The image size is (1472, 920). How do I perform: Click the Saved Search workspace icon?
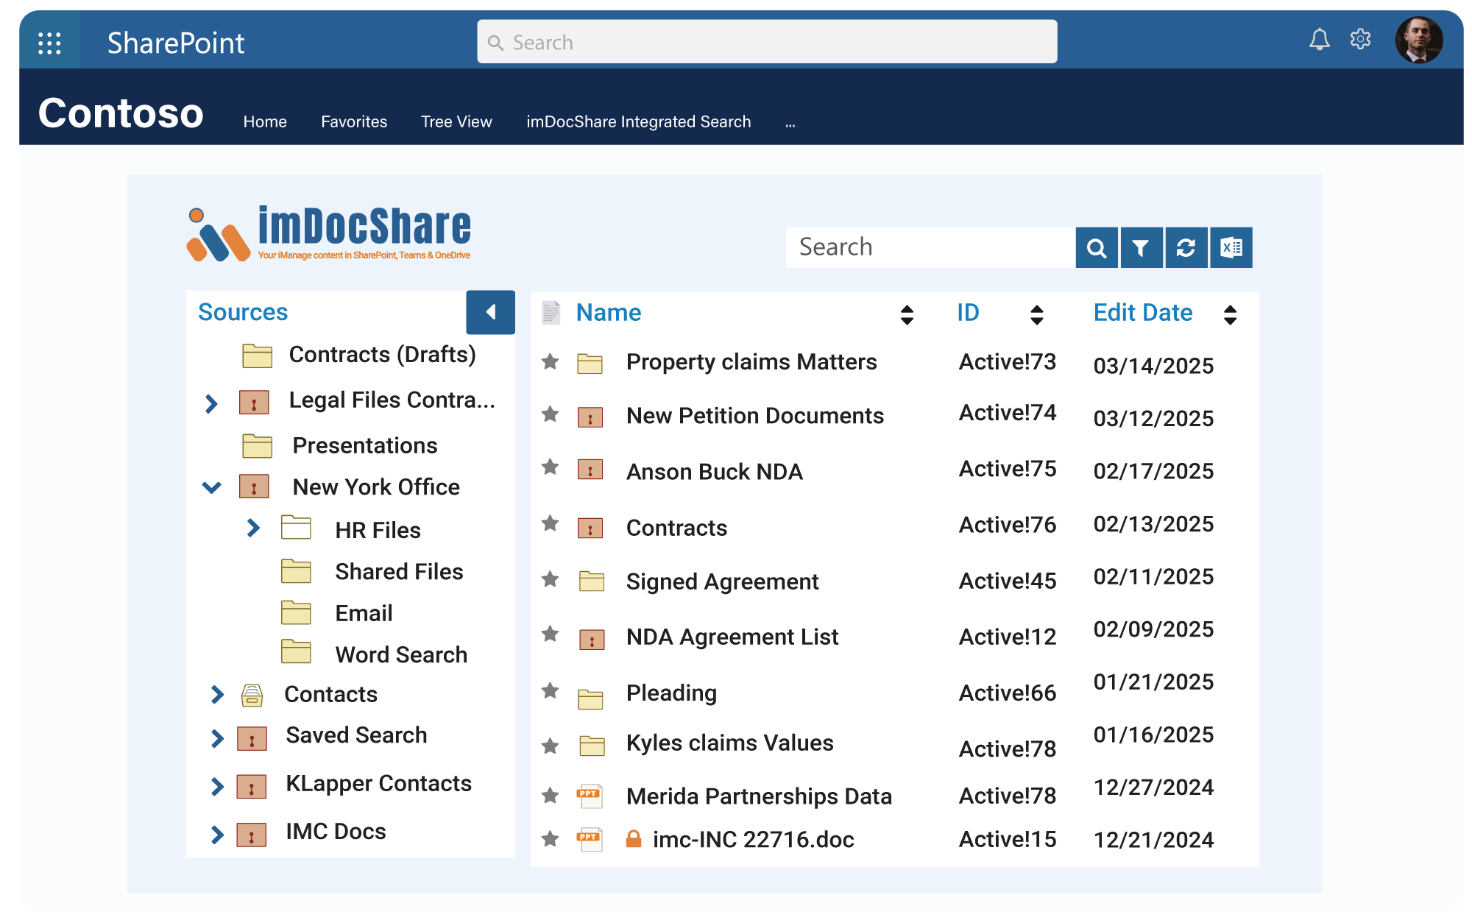pos(252,738)
